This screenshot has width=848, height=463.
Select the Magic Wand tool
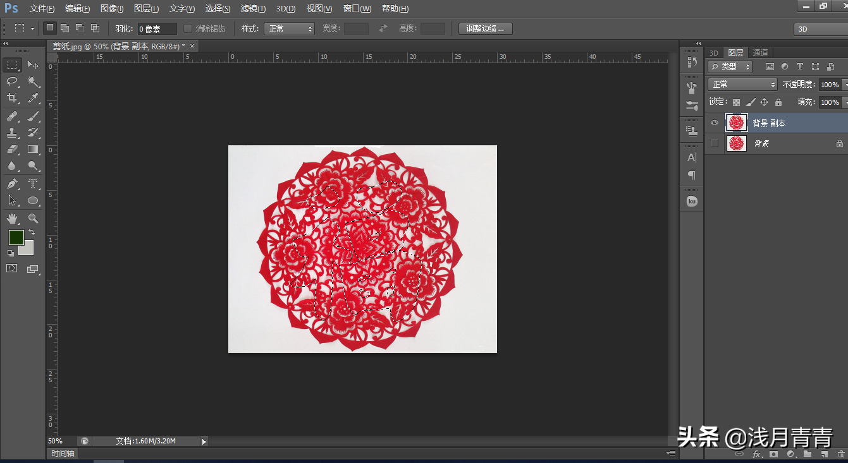click(33, 81)
